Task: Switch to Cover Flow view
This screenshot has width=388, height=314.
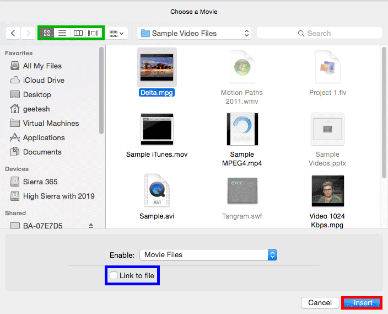Action: [94, 33]
